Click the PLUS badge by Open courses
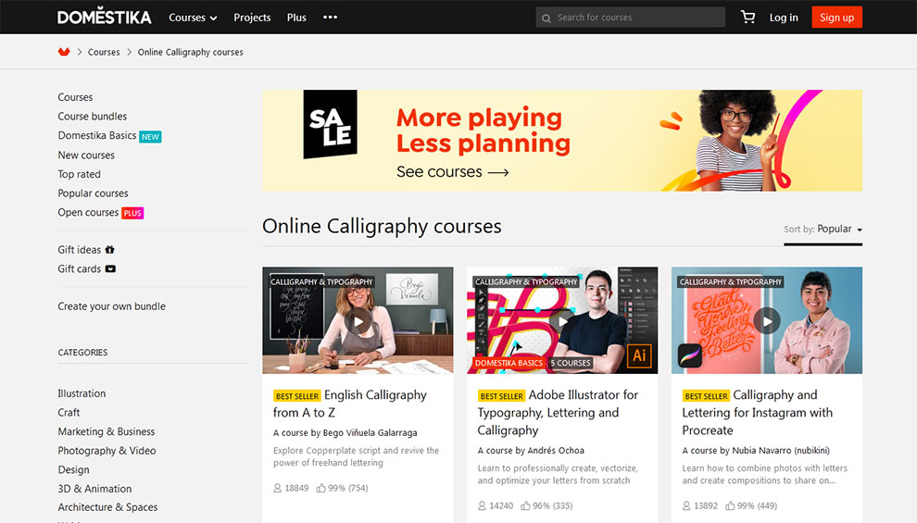Viewport: 917px width, 523px height. click(132, 213)
